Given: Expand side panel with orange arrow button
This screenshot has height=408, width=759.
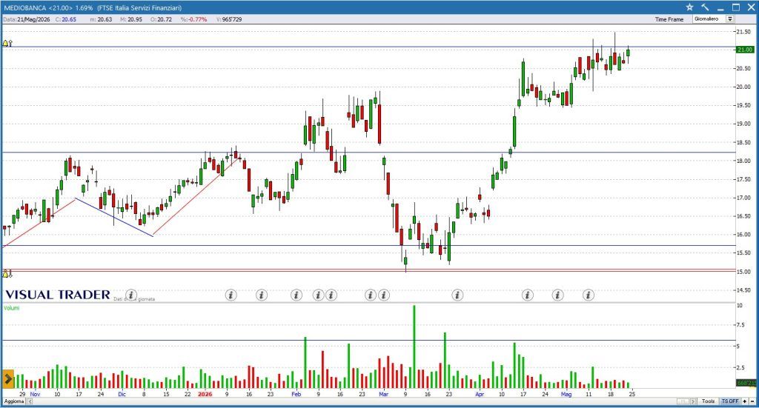Looking at the screenshot, I should 8,379.
